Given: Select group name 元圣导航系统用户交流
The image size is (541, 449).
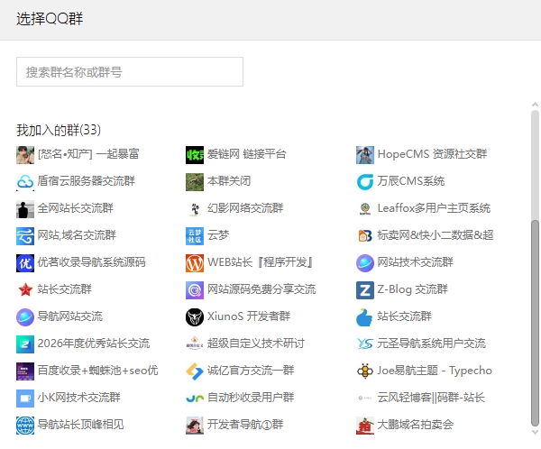Looking at the screenshot, I should click(432, 344).
